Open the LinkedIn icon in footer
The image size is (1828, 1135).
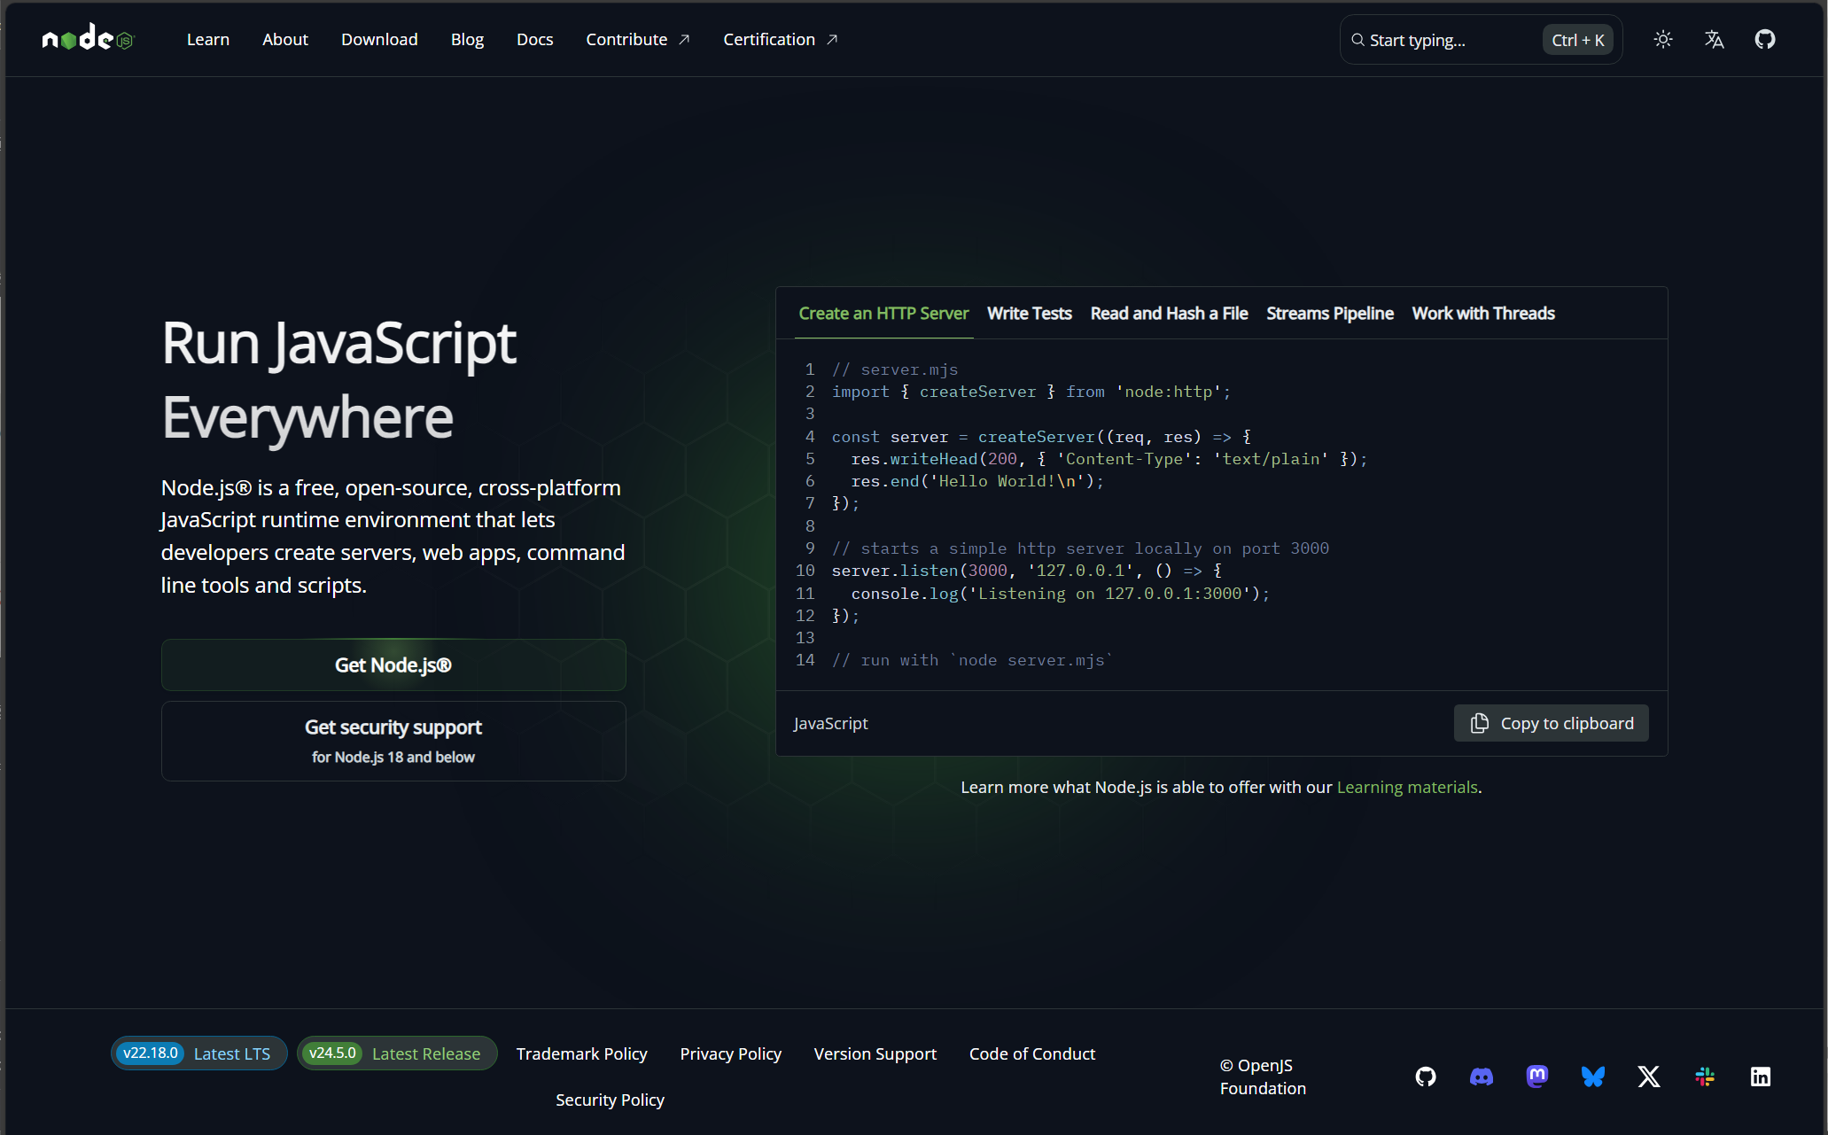click(x=1761, y=1077)
